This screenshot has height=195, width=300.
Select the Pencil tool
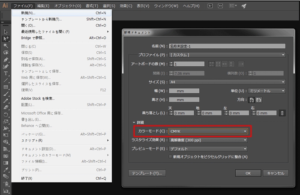point(6,100)
